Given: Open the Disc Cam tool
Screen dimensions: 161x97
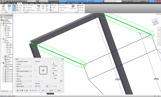Looking at the screenshot, I should [x=62, y=5].
